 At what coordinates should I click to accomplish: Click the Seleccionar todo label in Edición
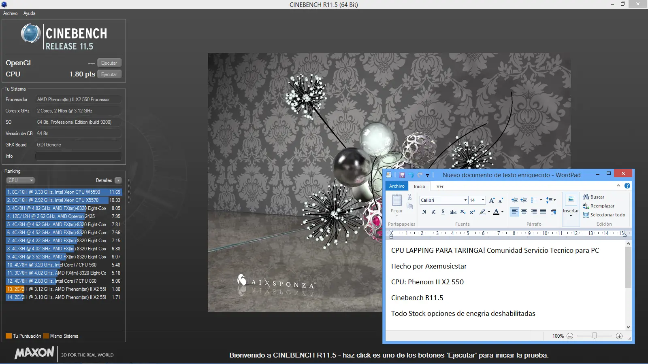608,215
